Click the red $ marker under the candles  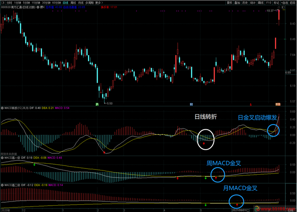point(251,104)
